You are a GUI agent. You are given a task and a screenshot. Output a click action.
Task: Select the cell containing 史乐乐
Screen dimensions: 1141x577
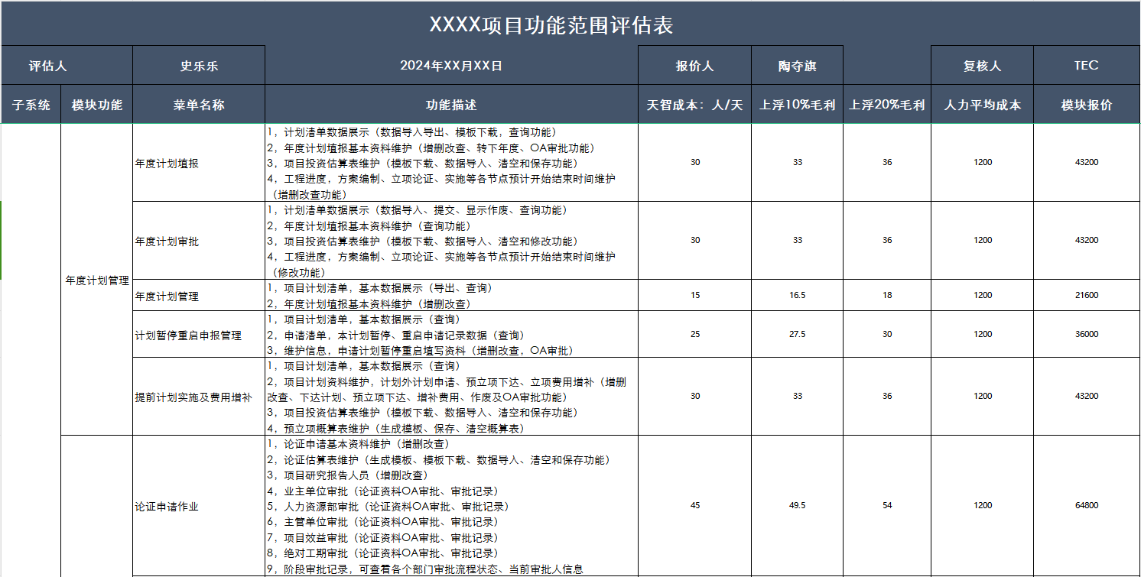click(199, 66)
